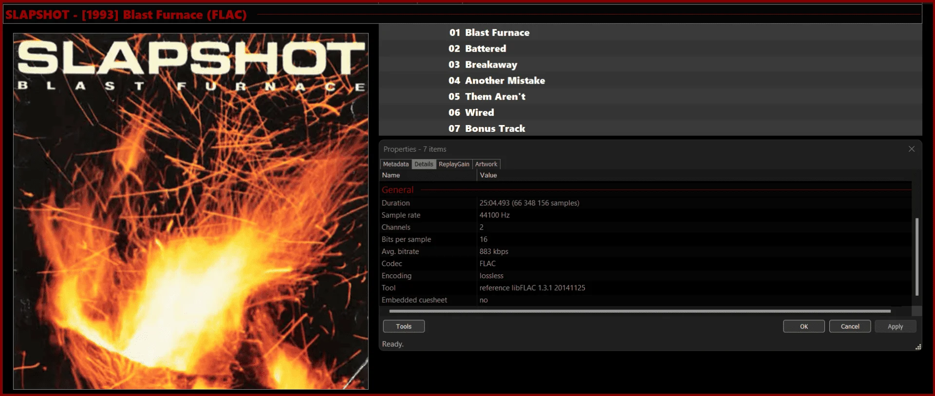The width and height of the screenshot is (935, 396).
Task: Click the 883 kbps value
Action: coord(494,252)
